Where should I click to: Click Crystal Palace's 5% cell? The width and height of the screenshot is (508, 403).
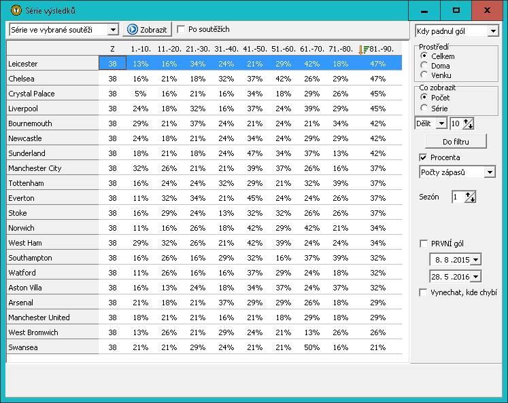[x=141, y=94]
